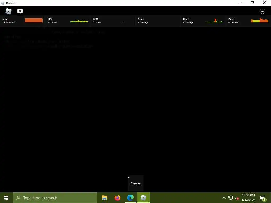Toggle the Roblox chat window icon
This screenshot has height=203, width=271.
click(20, 11)
